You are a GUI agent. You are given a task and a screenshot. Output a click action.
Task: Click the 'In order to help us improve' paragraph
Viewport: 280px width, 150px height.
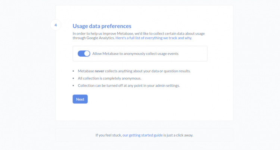click(138, 33)
